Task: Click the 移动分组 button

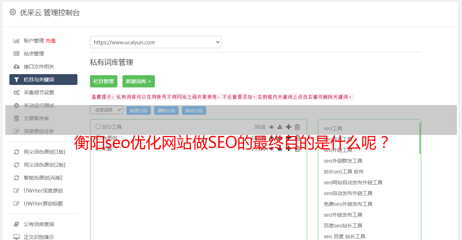Action: (x=194, y=110)
